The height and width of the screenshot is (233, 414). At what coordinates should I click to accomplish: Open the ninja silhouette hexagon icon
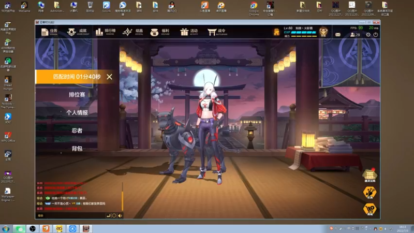click(x=369, y=193)
